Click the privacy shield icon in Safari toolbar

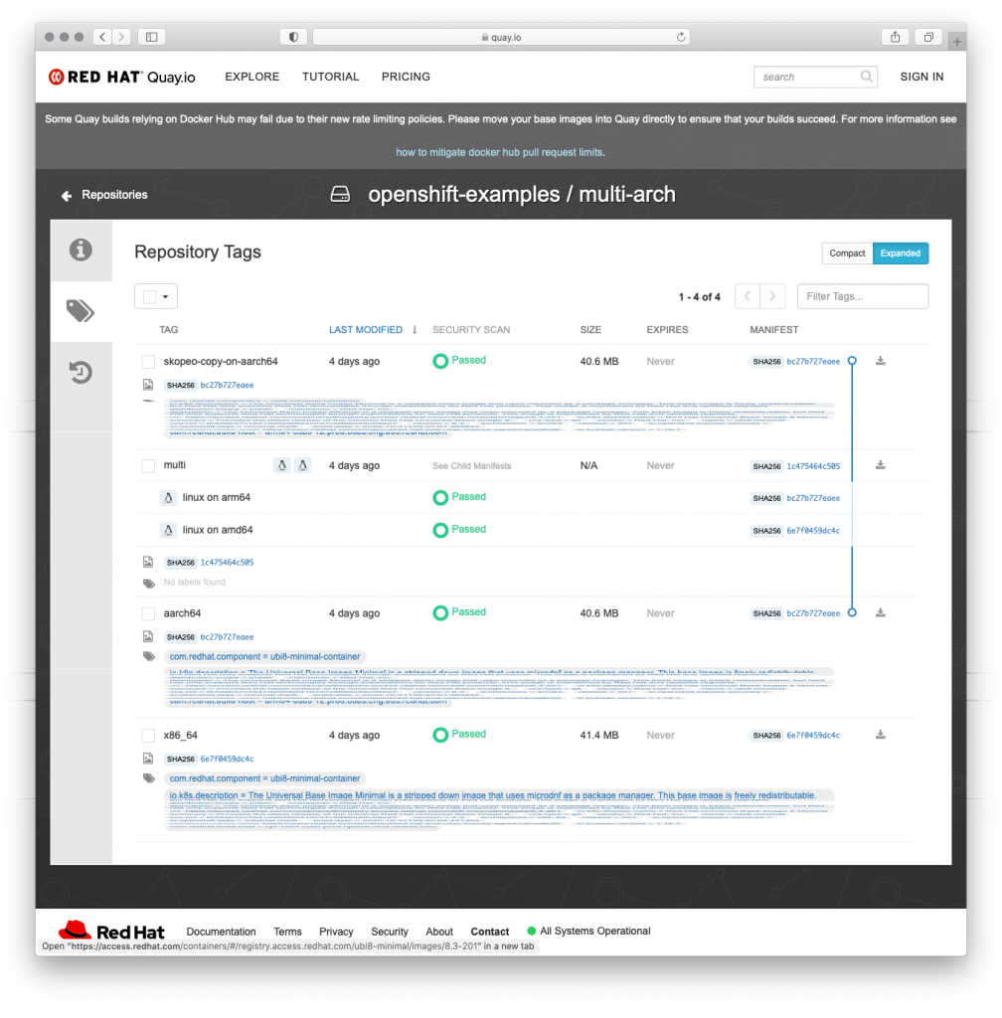[x=293, y=37]
